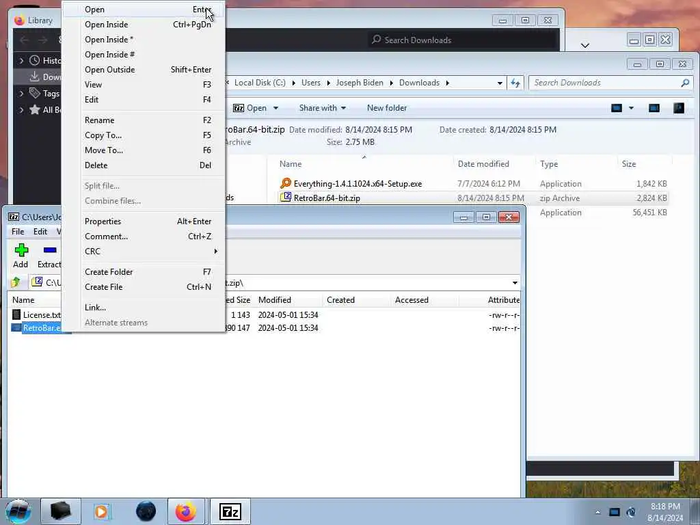Open the 7-Zip Edit menu
This screenshot has width=700, height=525.
coord(40,231)
